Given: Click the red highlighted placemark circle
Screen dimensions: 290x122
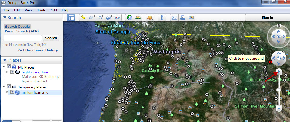Looking at the screenshot, I should [270, 62].
